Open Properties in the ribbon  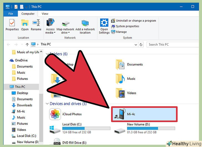12,25
